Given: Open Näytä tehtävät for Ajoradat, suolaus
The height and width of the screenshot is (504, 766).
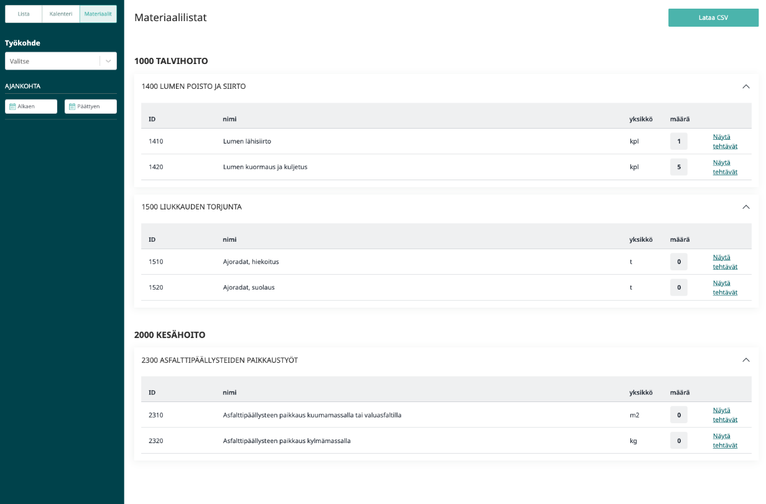Looking at the screenshot, I should pos(725,287).
